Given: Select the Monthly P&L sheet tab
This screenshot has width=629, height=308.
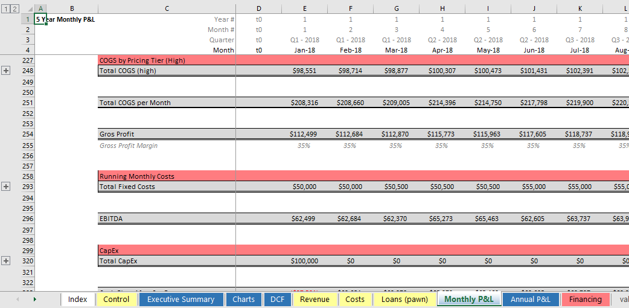Looking at the screenshot, I should click(469, 300).
